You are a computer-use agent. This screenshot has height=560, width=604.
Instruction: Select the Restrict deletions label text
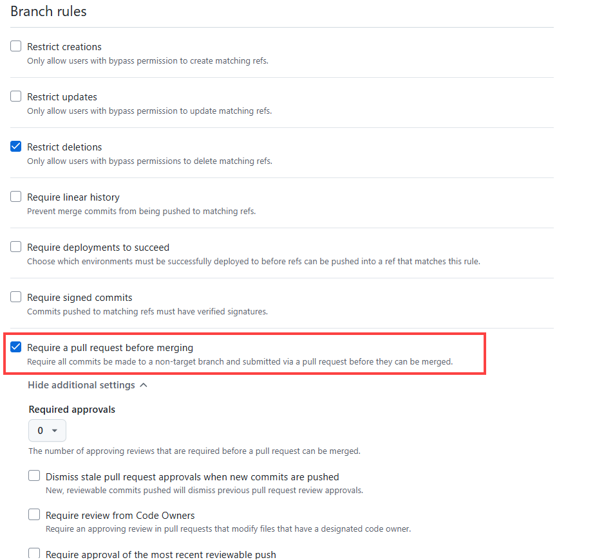pos(64,147)
